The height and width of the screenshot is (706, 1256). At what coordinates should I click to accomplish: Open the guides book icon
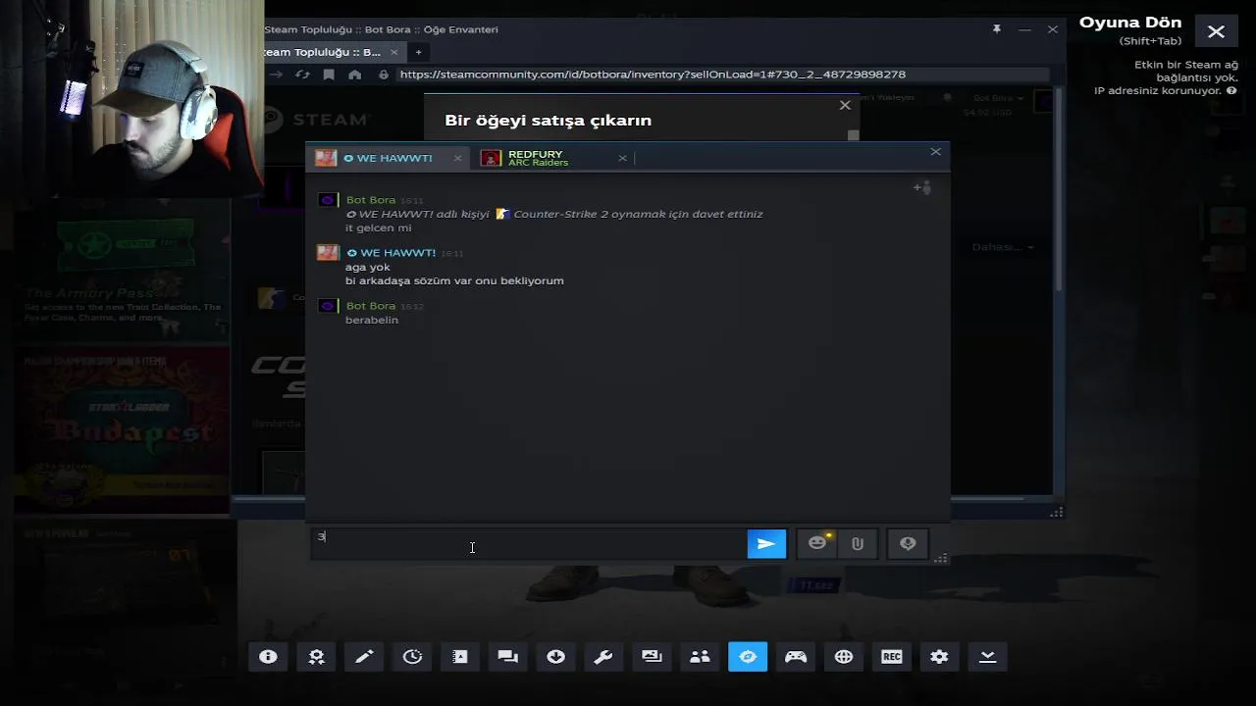tap(460, 657)
